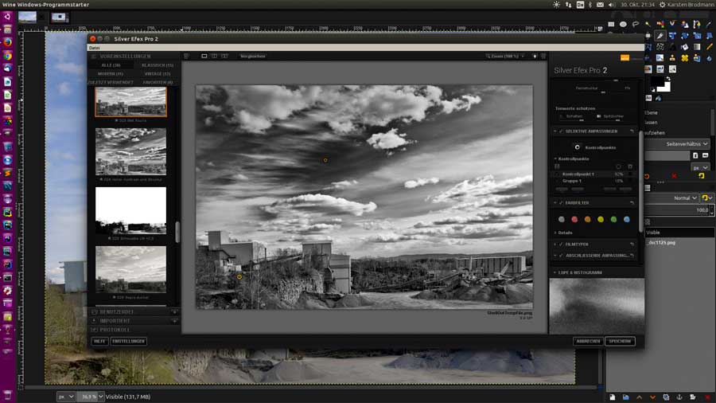The image size is (716, 403).
Task: Choose split preview view in Silver Efex
Action: [214, 57]
